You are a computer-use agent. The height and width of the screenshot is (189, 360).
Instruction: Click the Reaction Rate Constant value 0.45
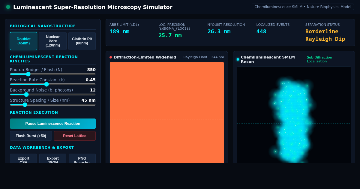pos(91,80)
